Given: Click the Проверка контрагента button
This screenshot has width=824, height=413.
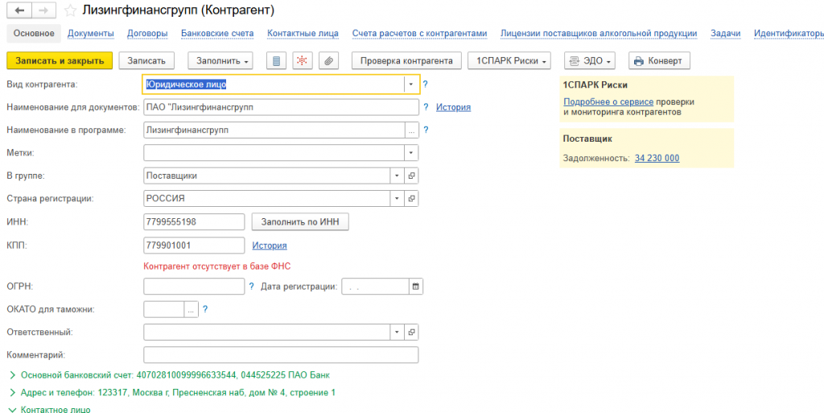Looking at the screenshot, I should coord(406,60).
